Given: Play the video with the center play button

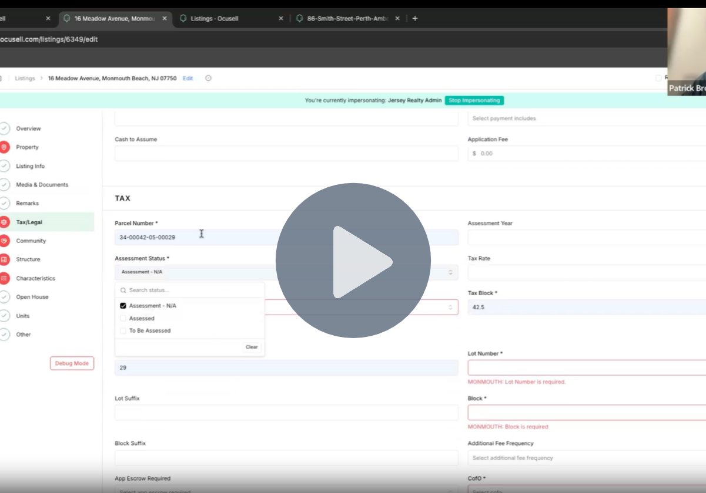Looking at the screenshot, I should 353,261.
